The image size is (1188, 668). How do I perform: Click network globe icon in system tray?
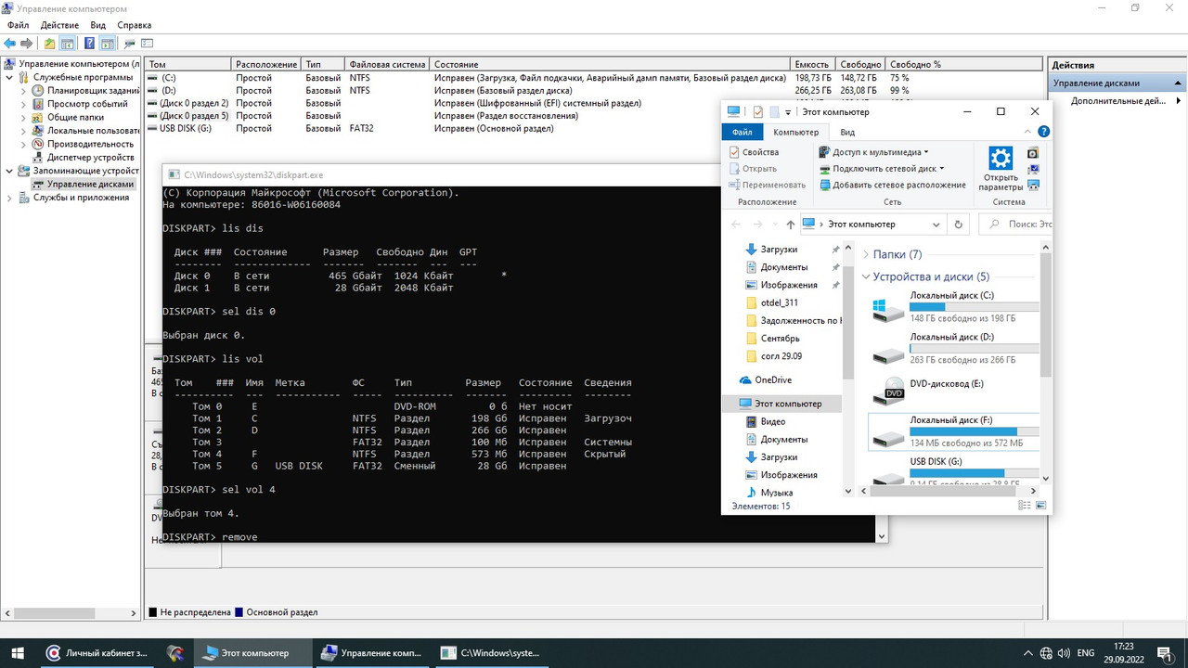(x=1047, y=653)
